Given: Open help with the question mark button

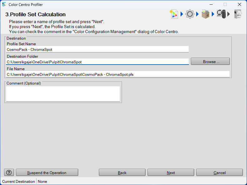Looking at the screenshot, I should (9, 173).
